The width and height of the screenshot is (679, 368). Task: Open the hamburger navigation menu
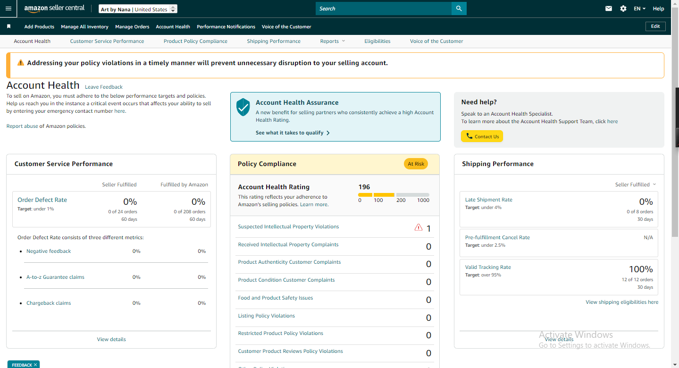pos(8,8)
